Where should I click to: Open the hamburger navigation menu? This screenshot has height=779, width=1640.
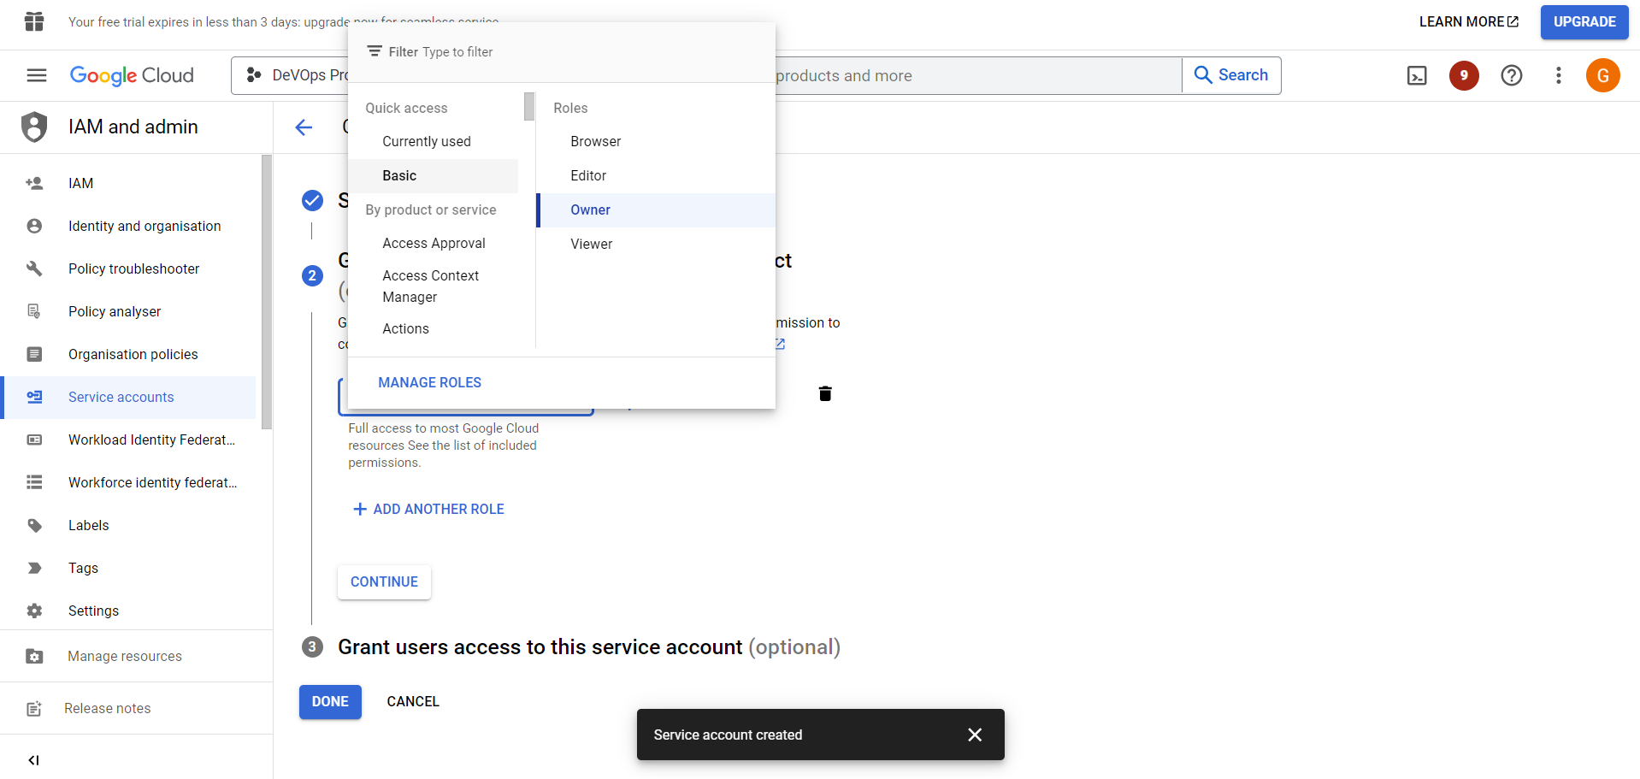coord(37,76)
